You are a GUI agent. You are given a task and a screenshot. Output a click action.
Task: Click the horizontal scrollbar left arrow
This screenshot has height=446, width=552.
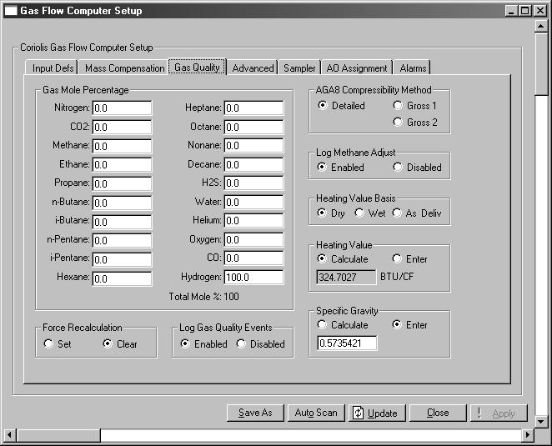(9, 434)
